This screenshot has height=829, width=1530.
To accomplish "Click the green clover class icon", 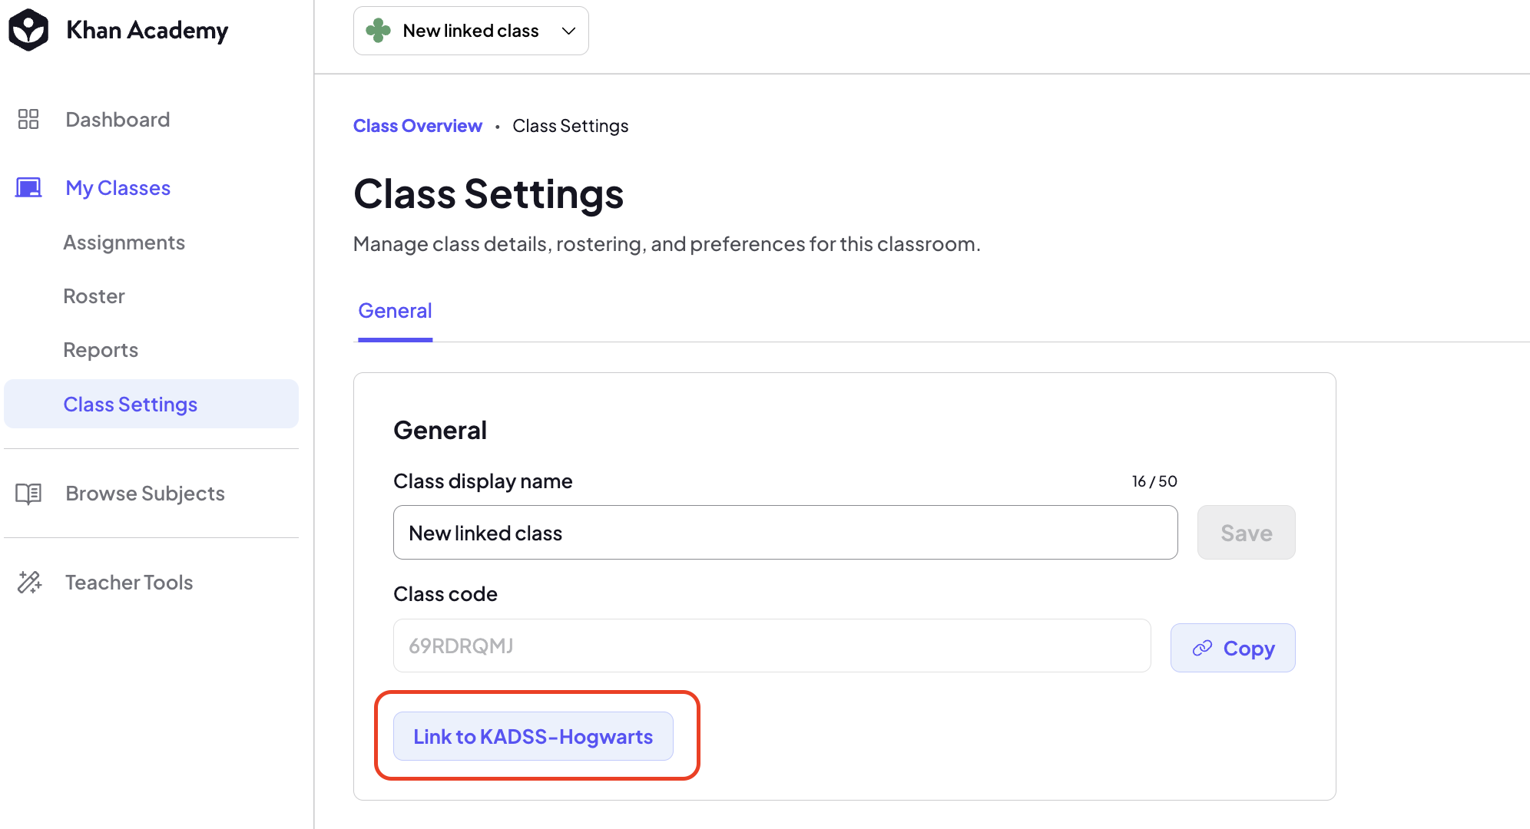I will tap(378, 31).
